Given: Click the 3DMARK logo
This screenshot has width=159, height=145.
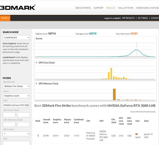Looking at the screenshot, I should 18,8.
